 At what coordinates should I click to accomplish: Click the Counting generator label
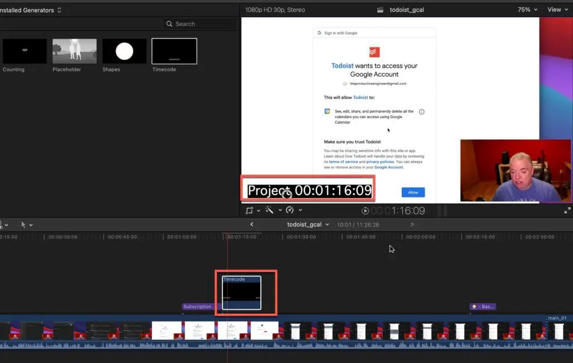click(x=13, y=69)
